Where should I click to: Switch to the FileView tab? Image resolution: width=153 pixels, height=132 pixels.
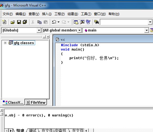pos(36,102)
